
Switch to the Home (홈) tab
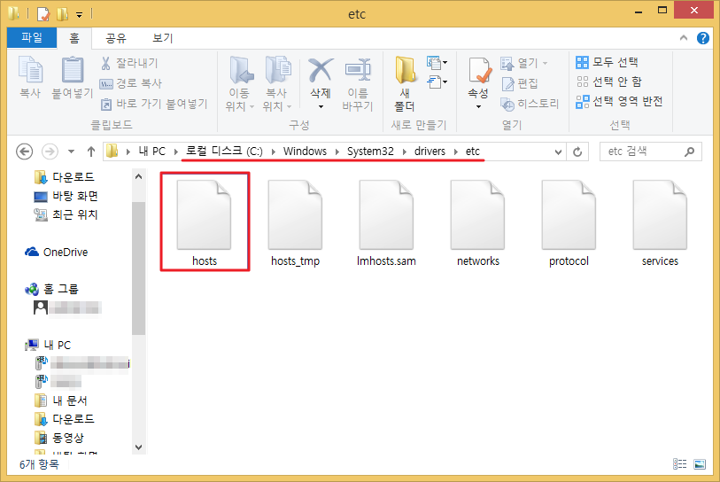pos(74,38)
